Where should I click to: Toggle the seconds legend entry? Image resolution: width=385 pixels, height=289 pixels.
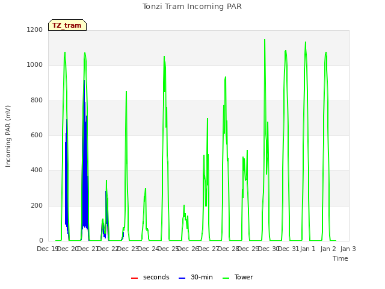[150, 277]
